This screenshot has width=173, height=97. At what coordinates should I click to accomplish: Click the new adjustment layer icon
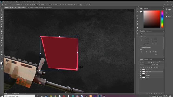(x=154, y=93)
